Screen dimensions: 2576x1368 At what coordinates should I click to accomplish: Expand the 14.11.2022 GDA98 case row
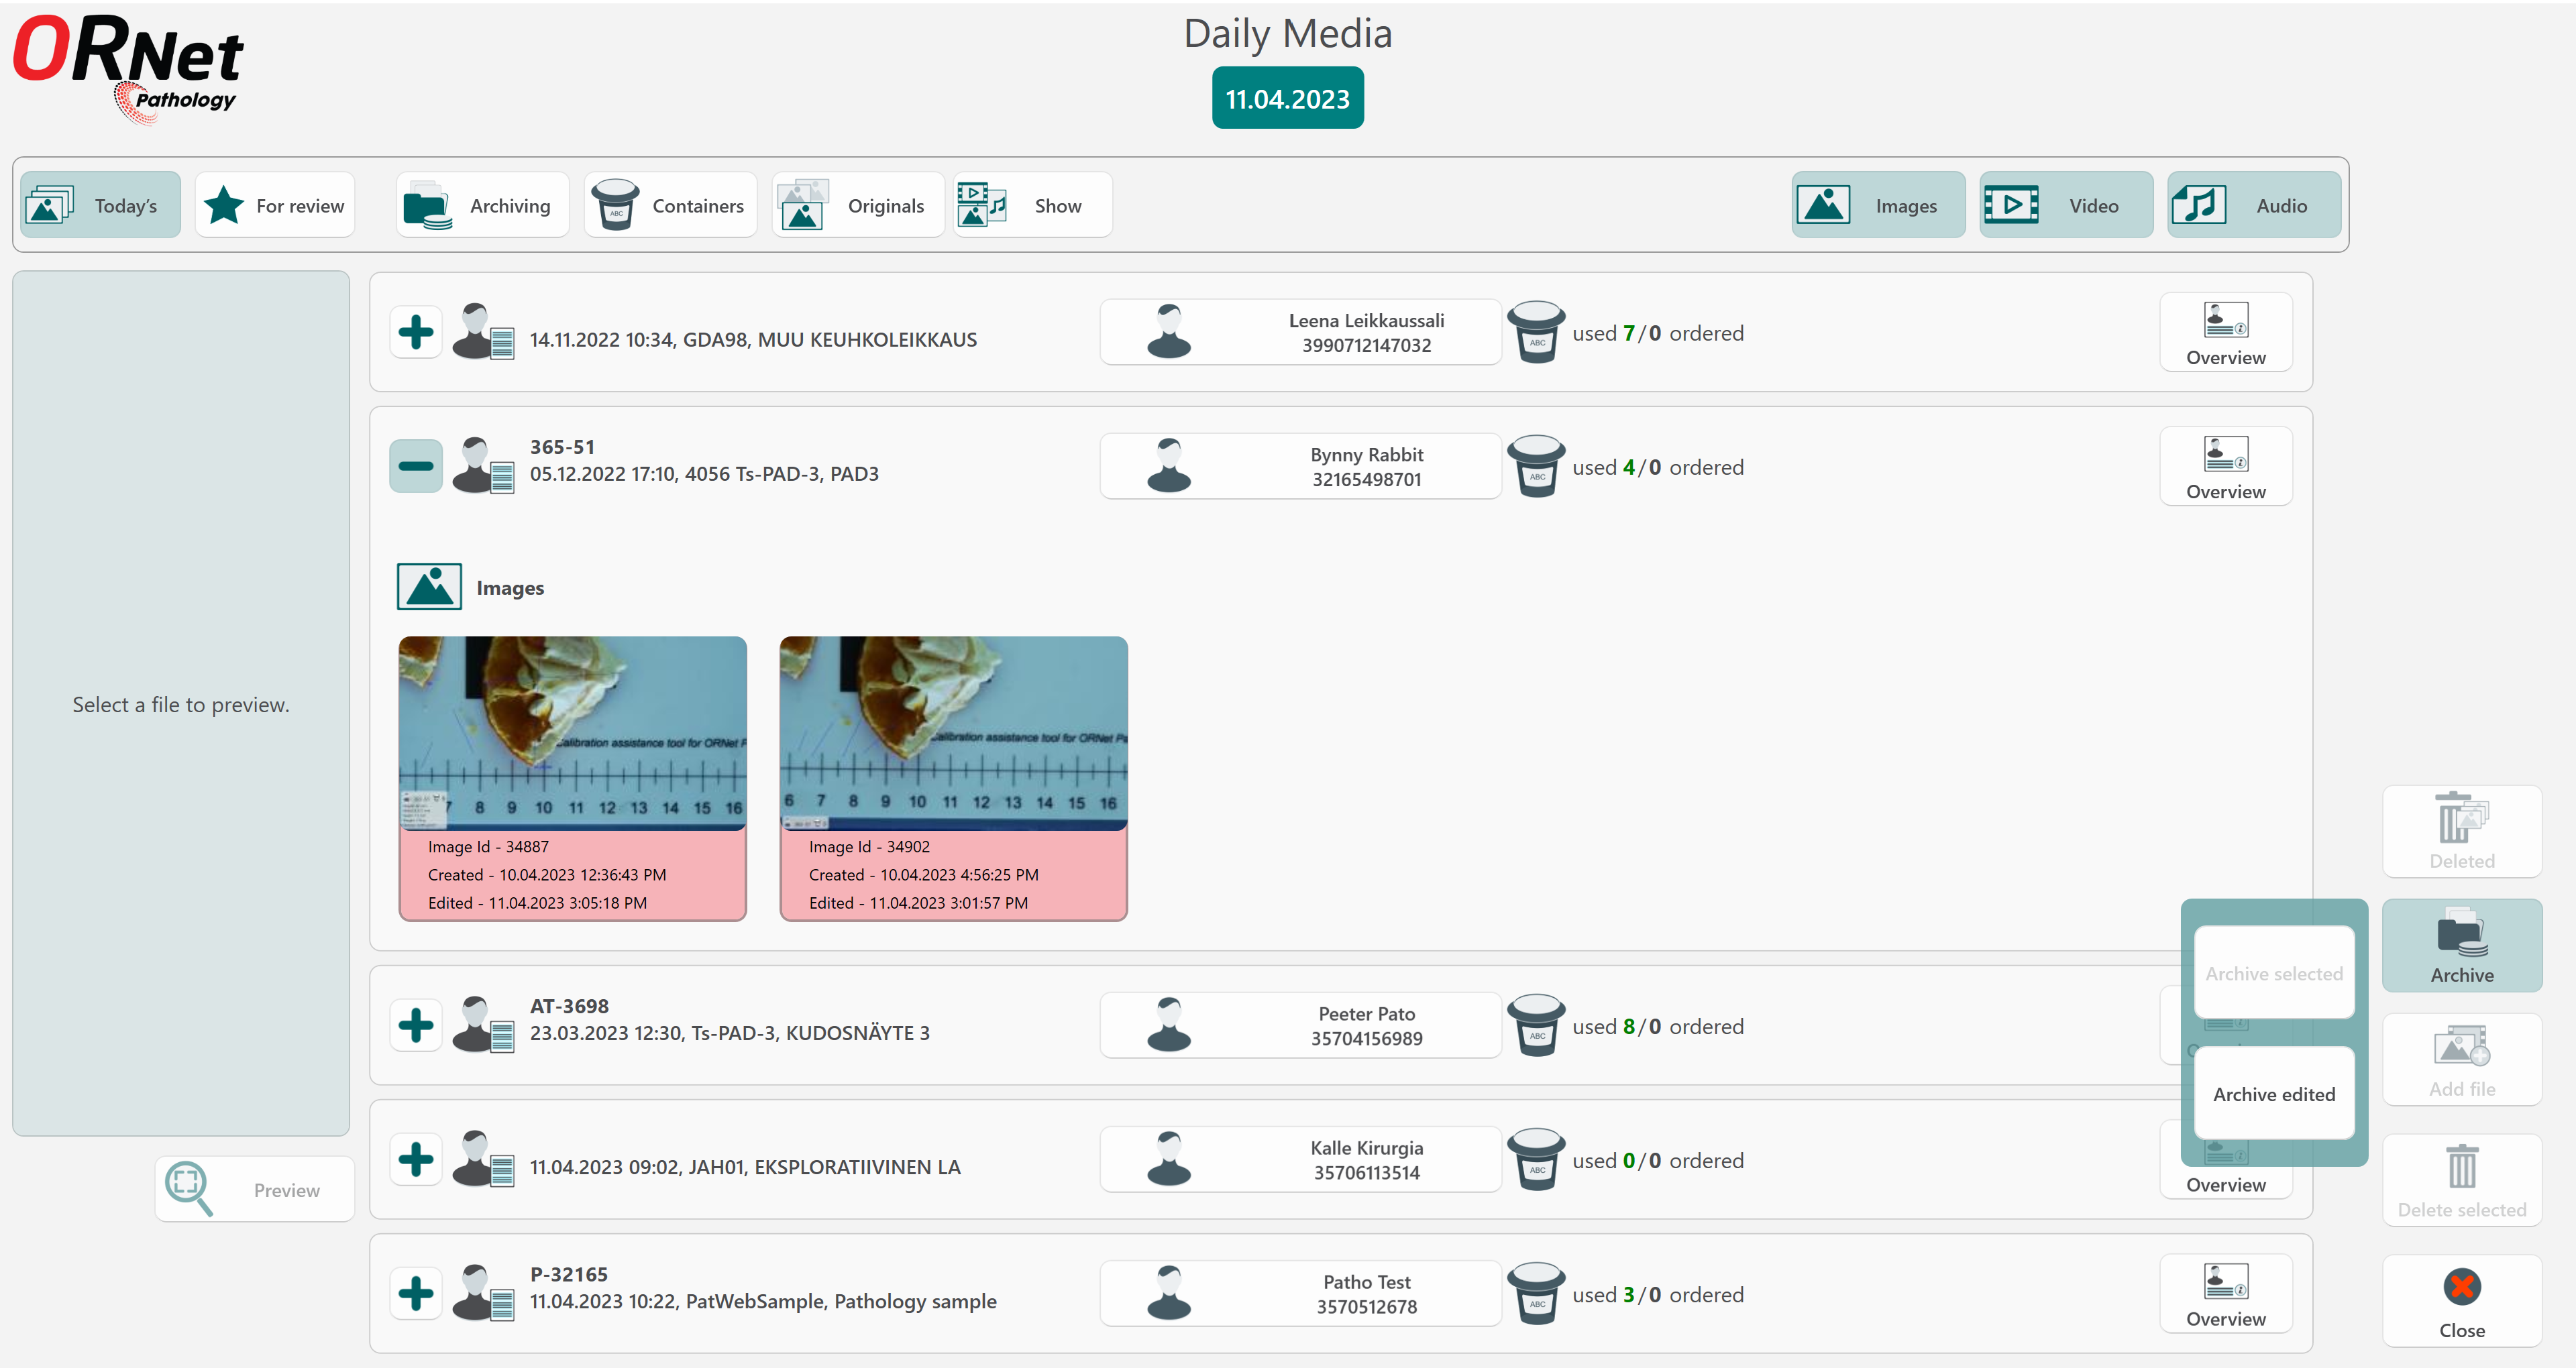point(415,332)
